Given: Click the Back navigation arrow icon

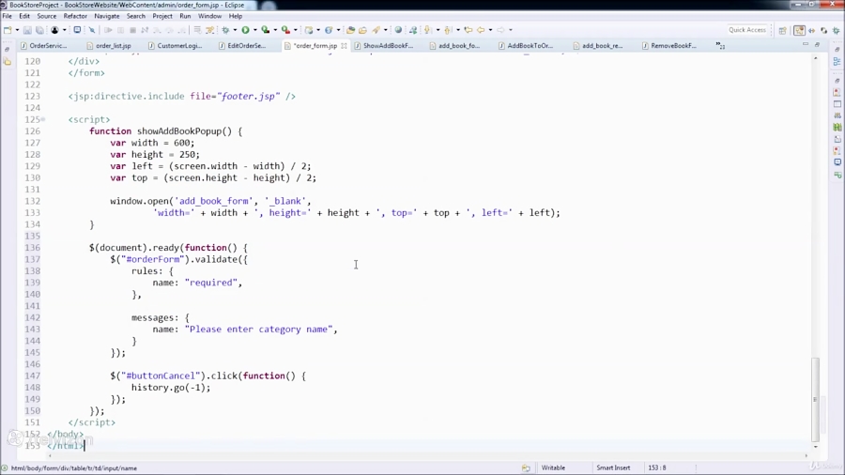Looking at the screenshot, I should pyautogui.click(x=481, y=30).
